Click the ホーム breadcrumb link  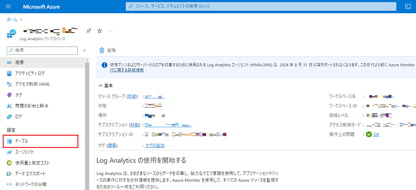[12, 20]
